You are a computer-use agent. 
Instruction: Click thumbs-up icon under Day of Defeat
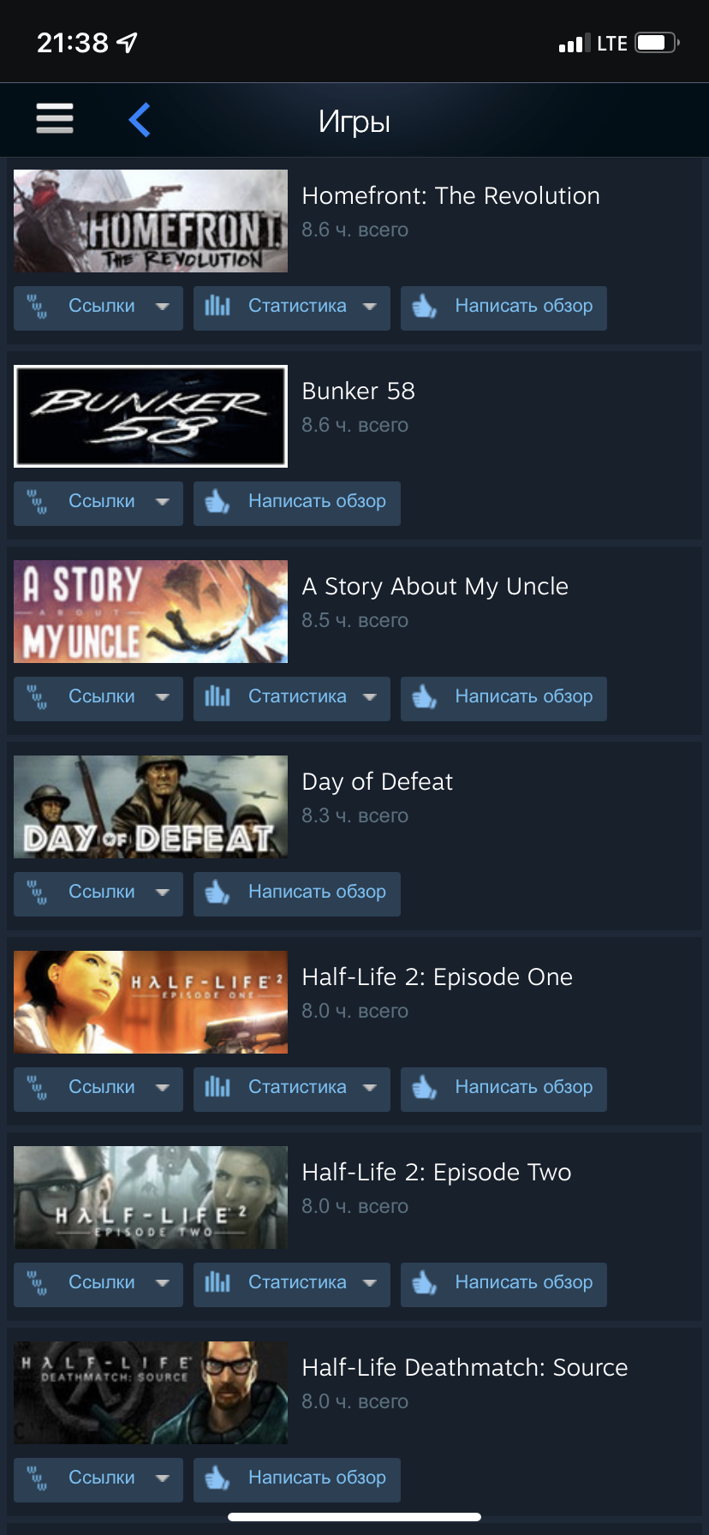click(x=217, y=892)
